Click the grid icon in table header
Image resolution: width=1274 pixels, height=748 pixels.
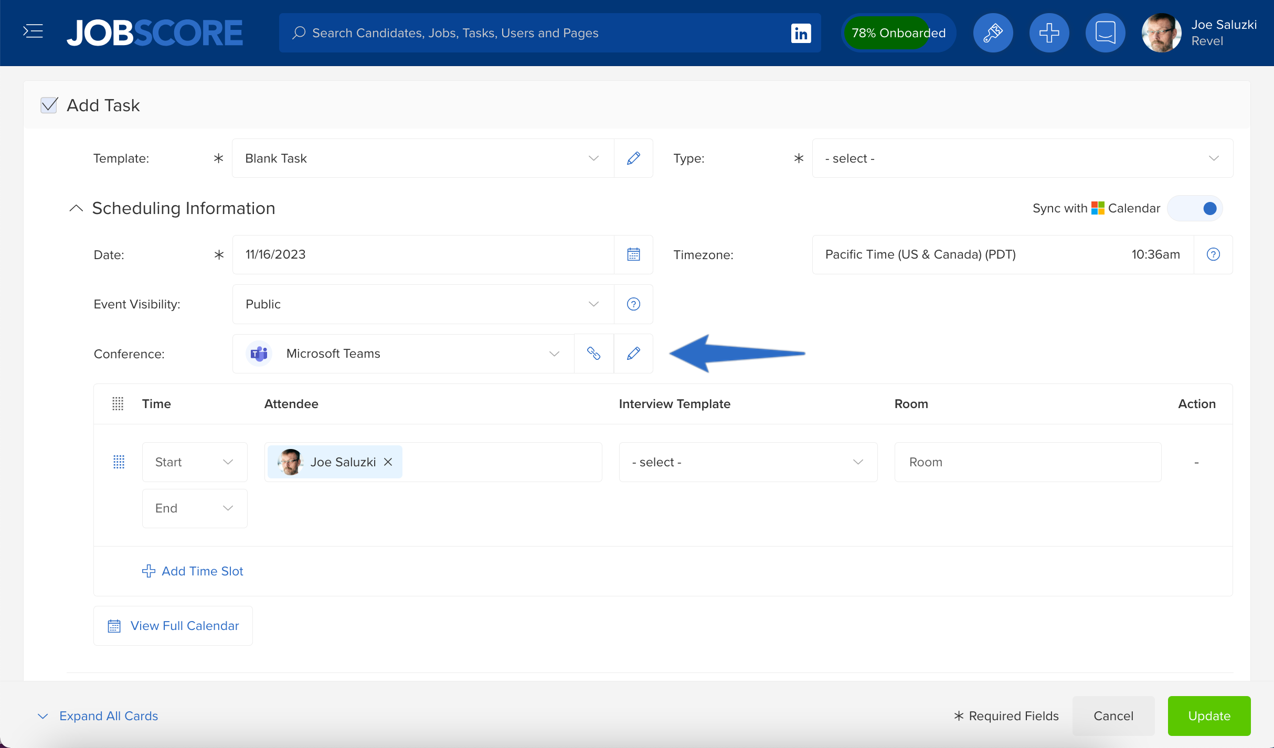[x=118, y=403]
